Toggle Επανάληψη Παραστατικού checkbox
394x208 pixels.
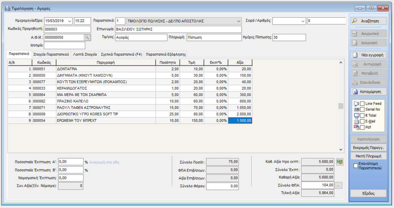point(356,166)
